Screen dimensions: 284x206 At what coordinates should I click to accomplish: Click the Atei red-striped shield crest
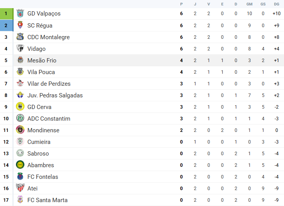20,188
